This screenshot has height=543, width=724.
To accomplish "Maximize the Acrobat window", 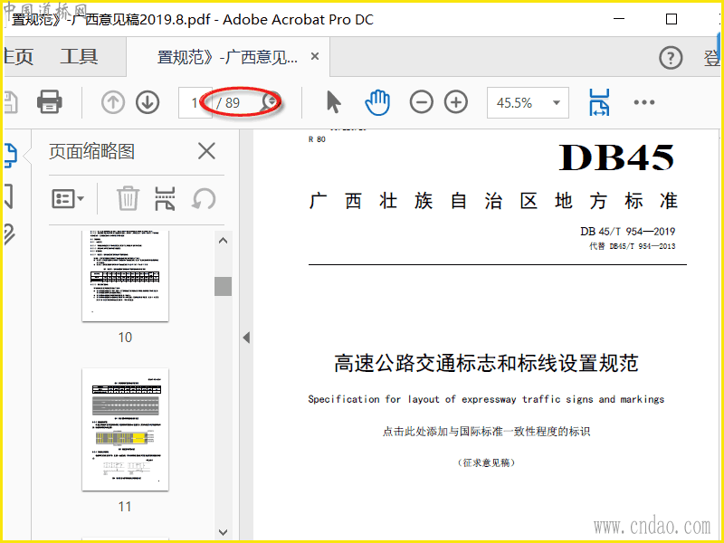I will coord(672,19).
